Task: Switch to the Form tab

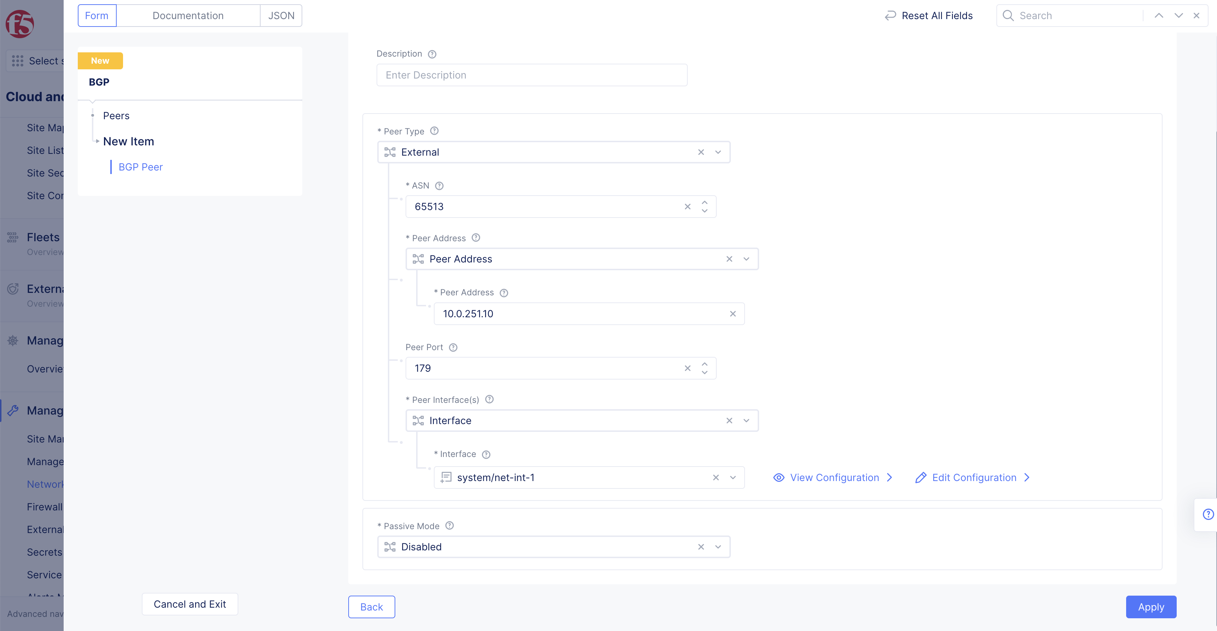Action: [97, 16]
